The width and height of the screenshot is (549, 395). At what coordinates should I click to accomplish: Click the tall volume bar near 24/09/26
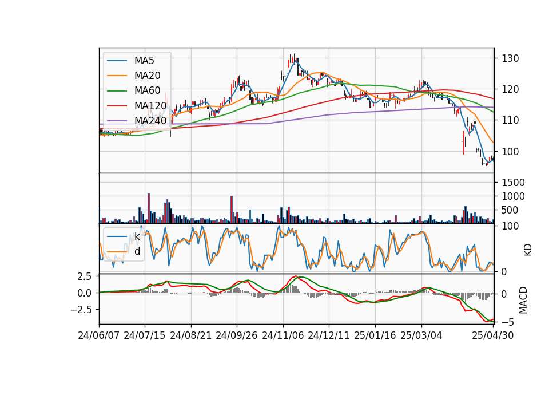coord(232,210)
